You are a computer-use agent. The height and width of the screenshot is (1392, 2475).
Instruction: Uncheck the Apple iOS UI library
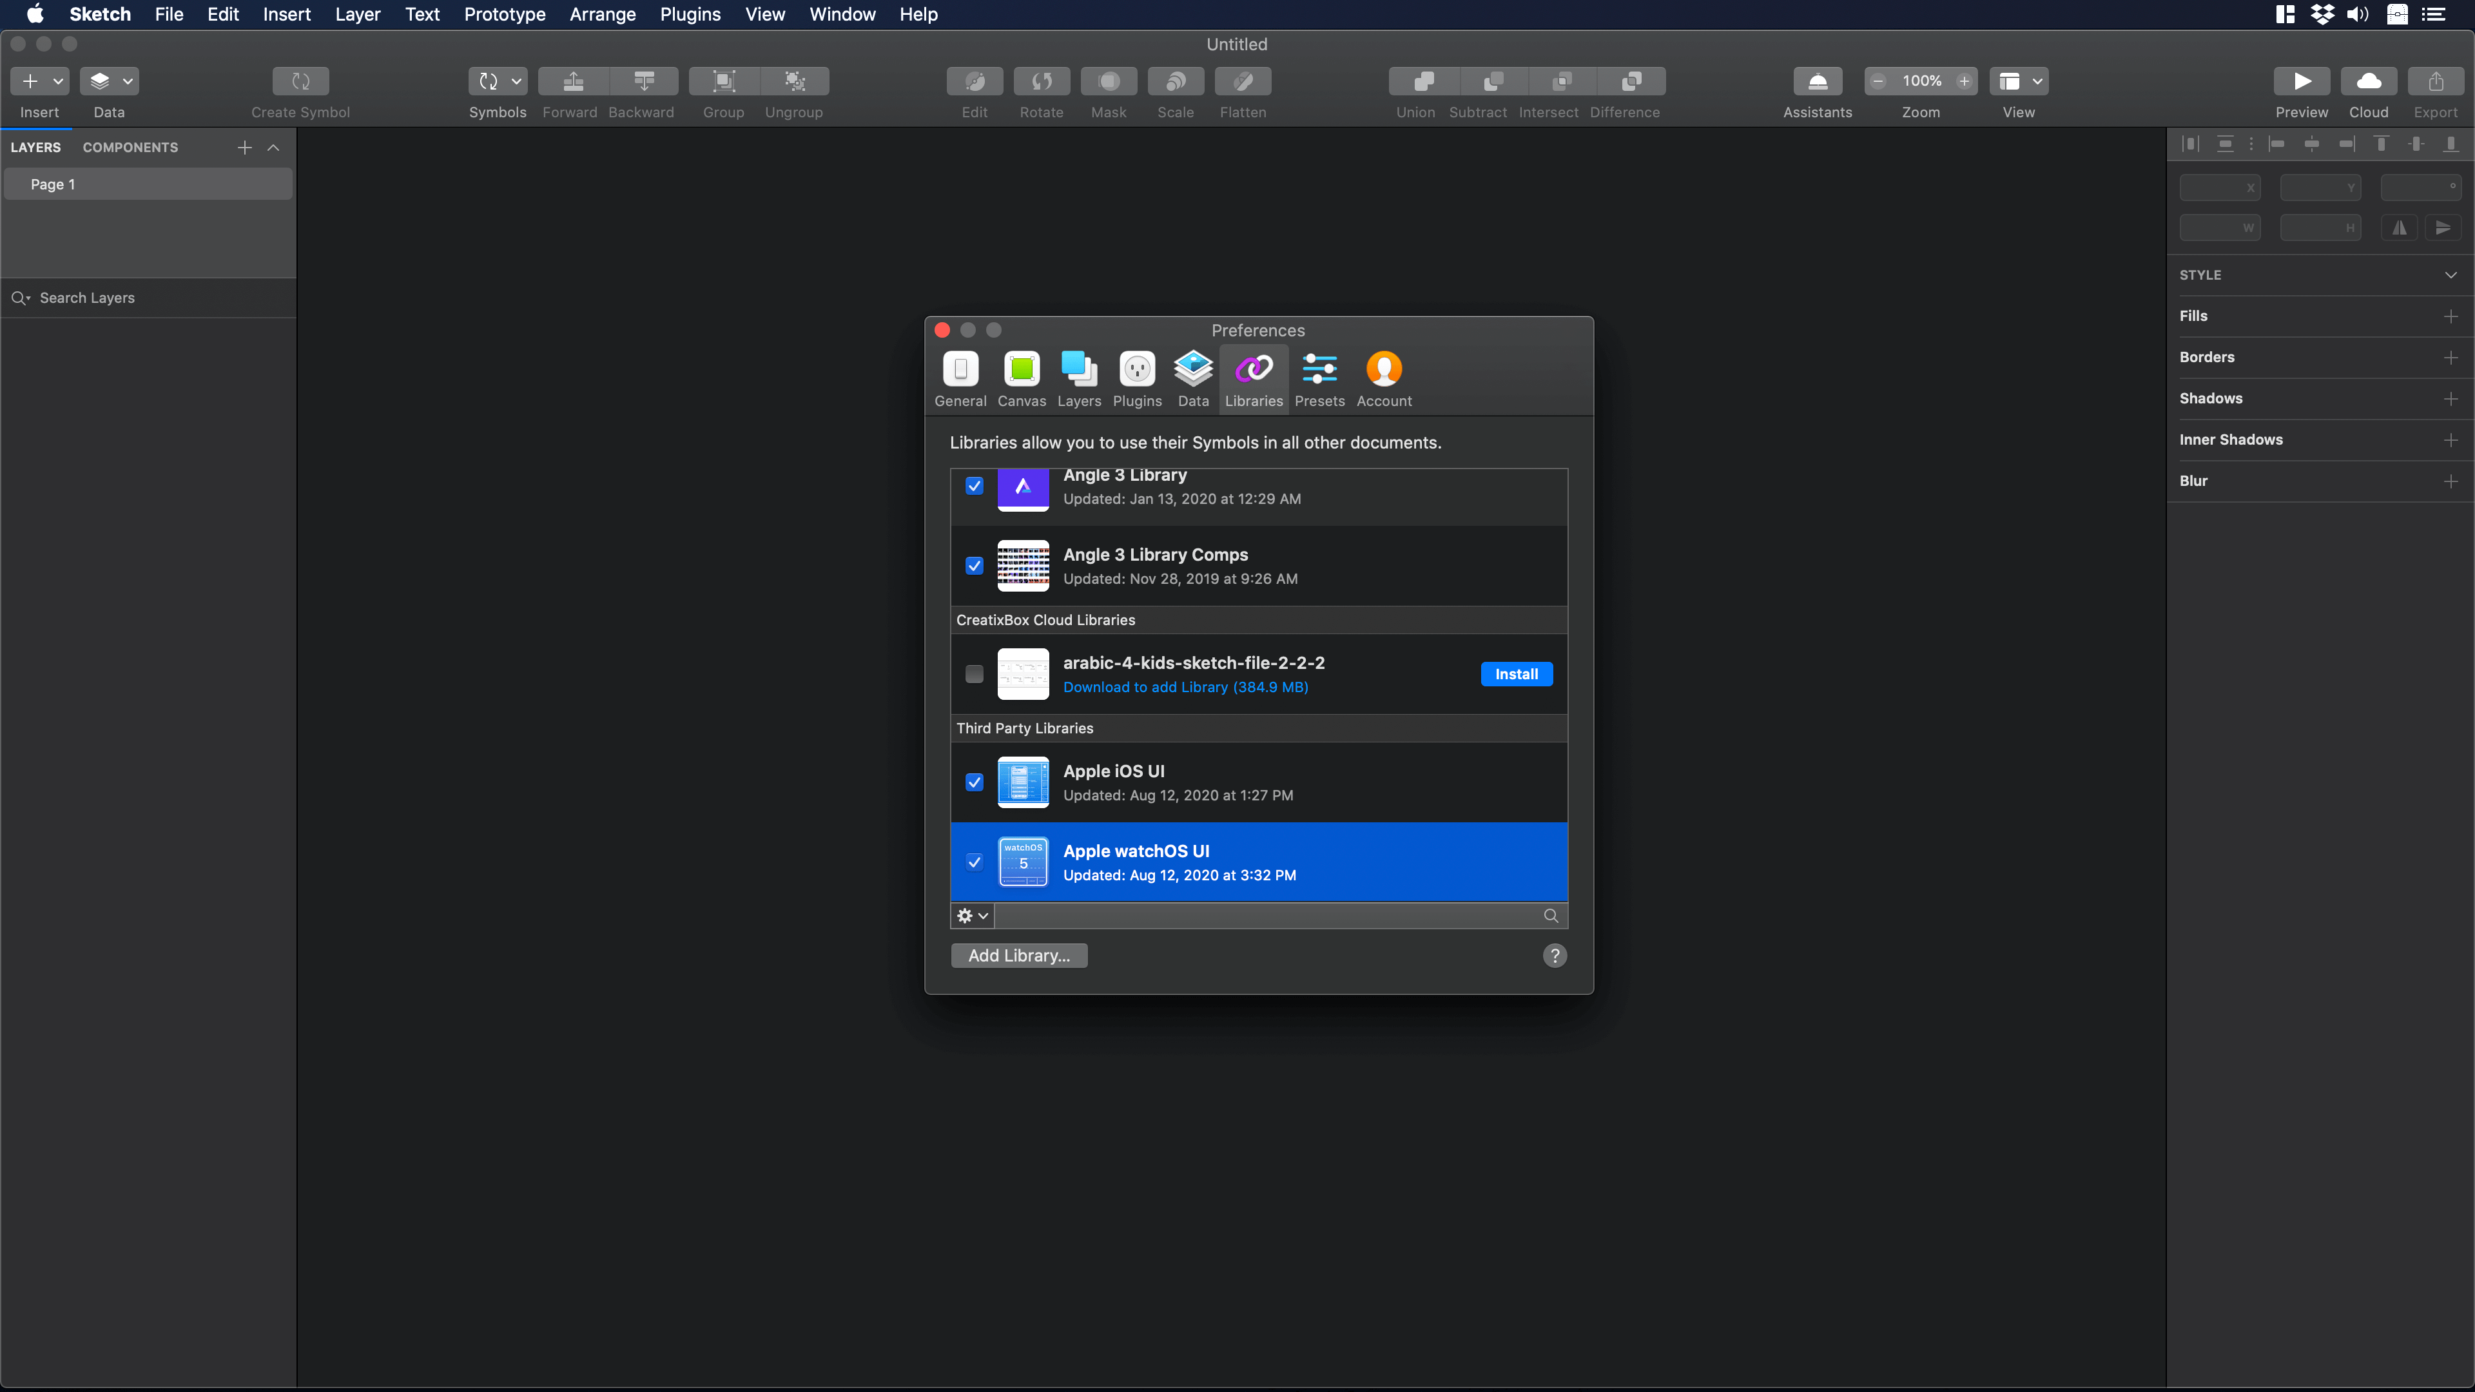tap(975, 782)
